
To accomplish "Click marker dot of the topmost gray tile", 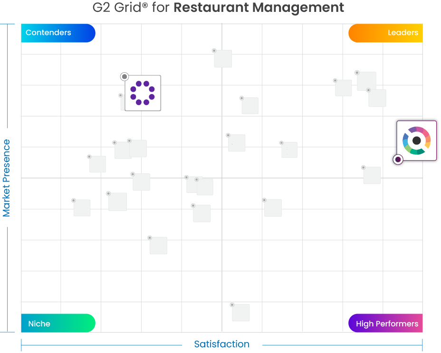I will point(214,50).
